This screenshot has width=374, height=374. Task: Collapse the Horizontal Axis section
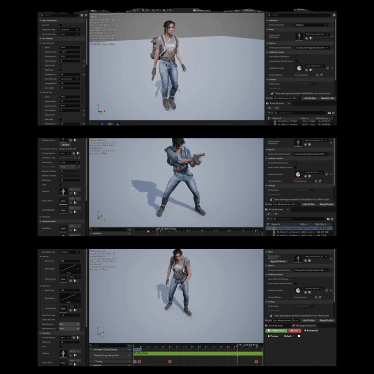tap(40, 43)
